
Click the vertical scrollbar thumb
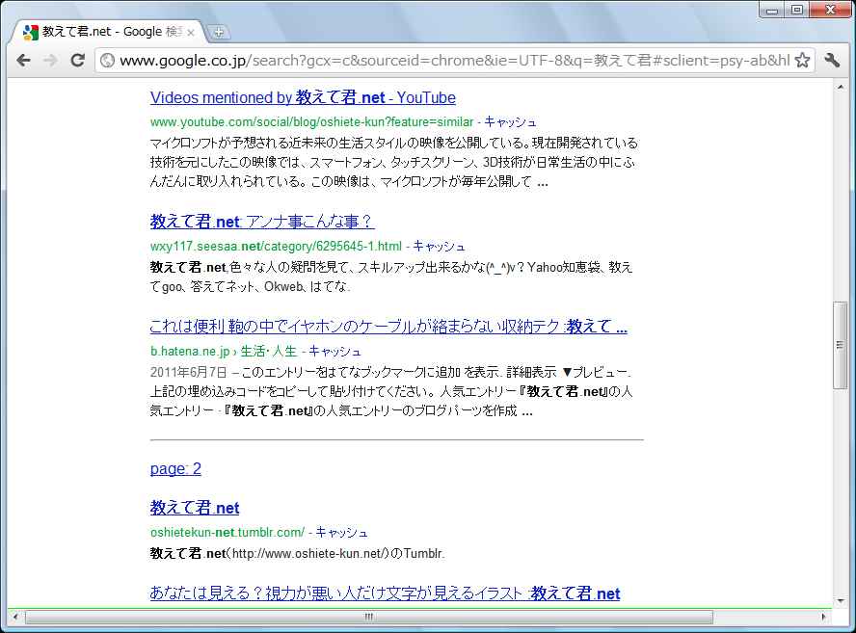click(x=840, y=346)
